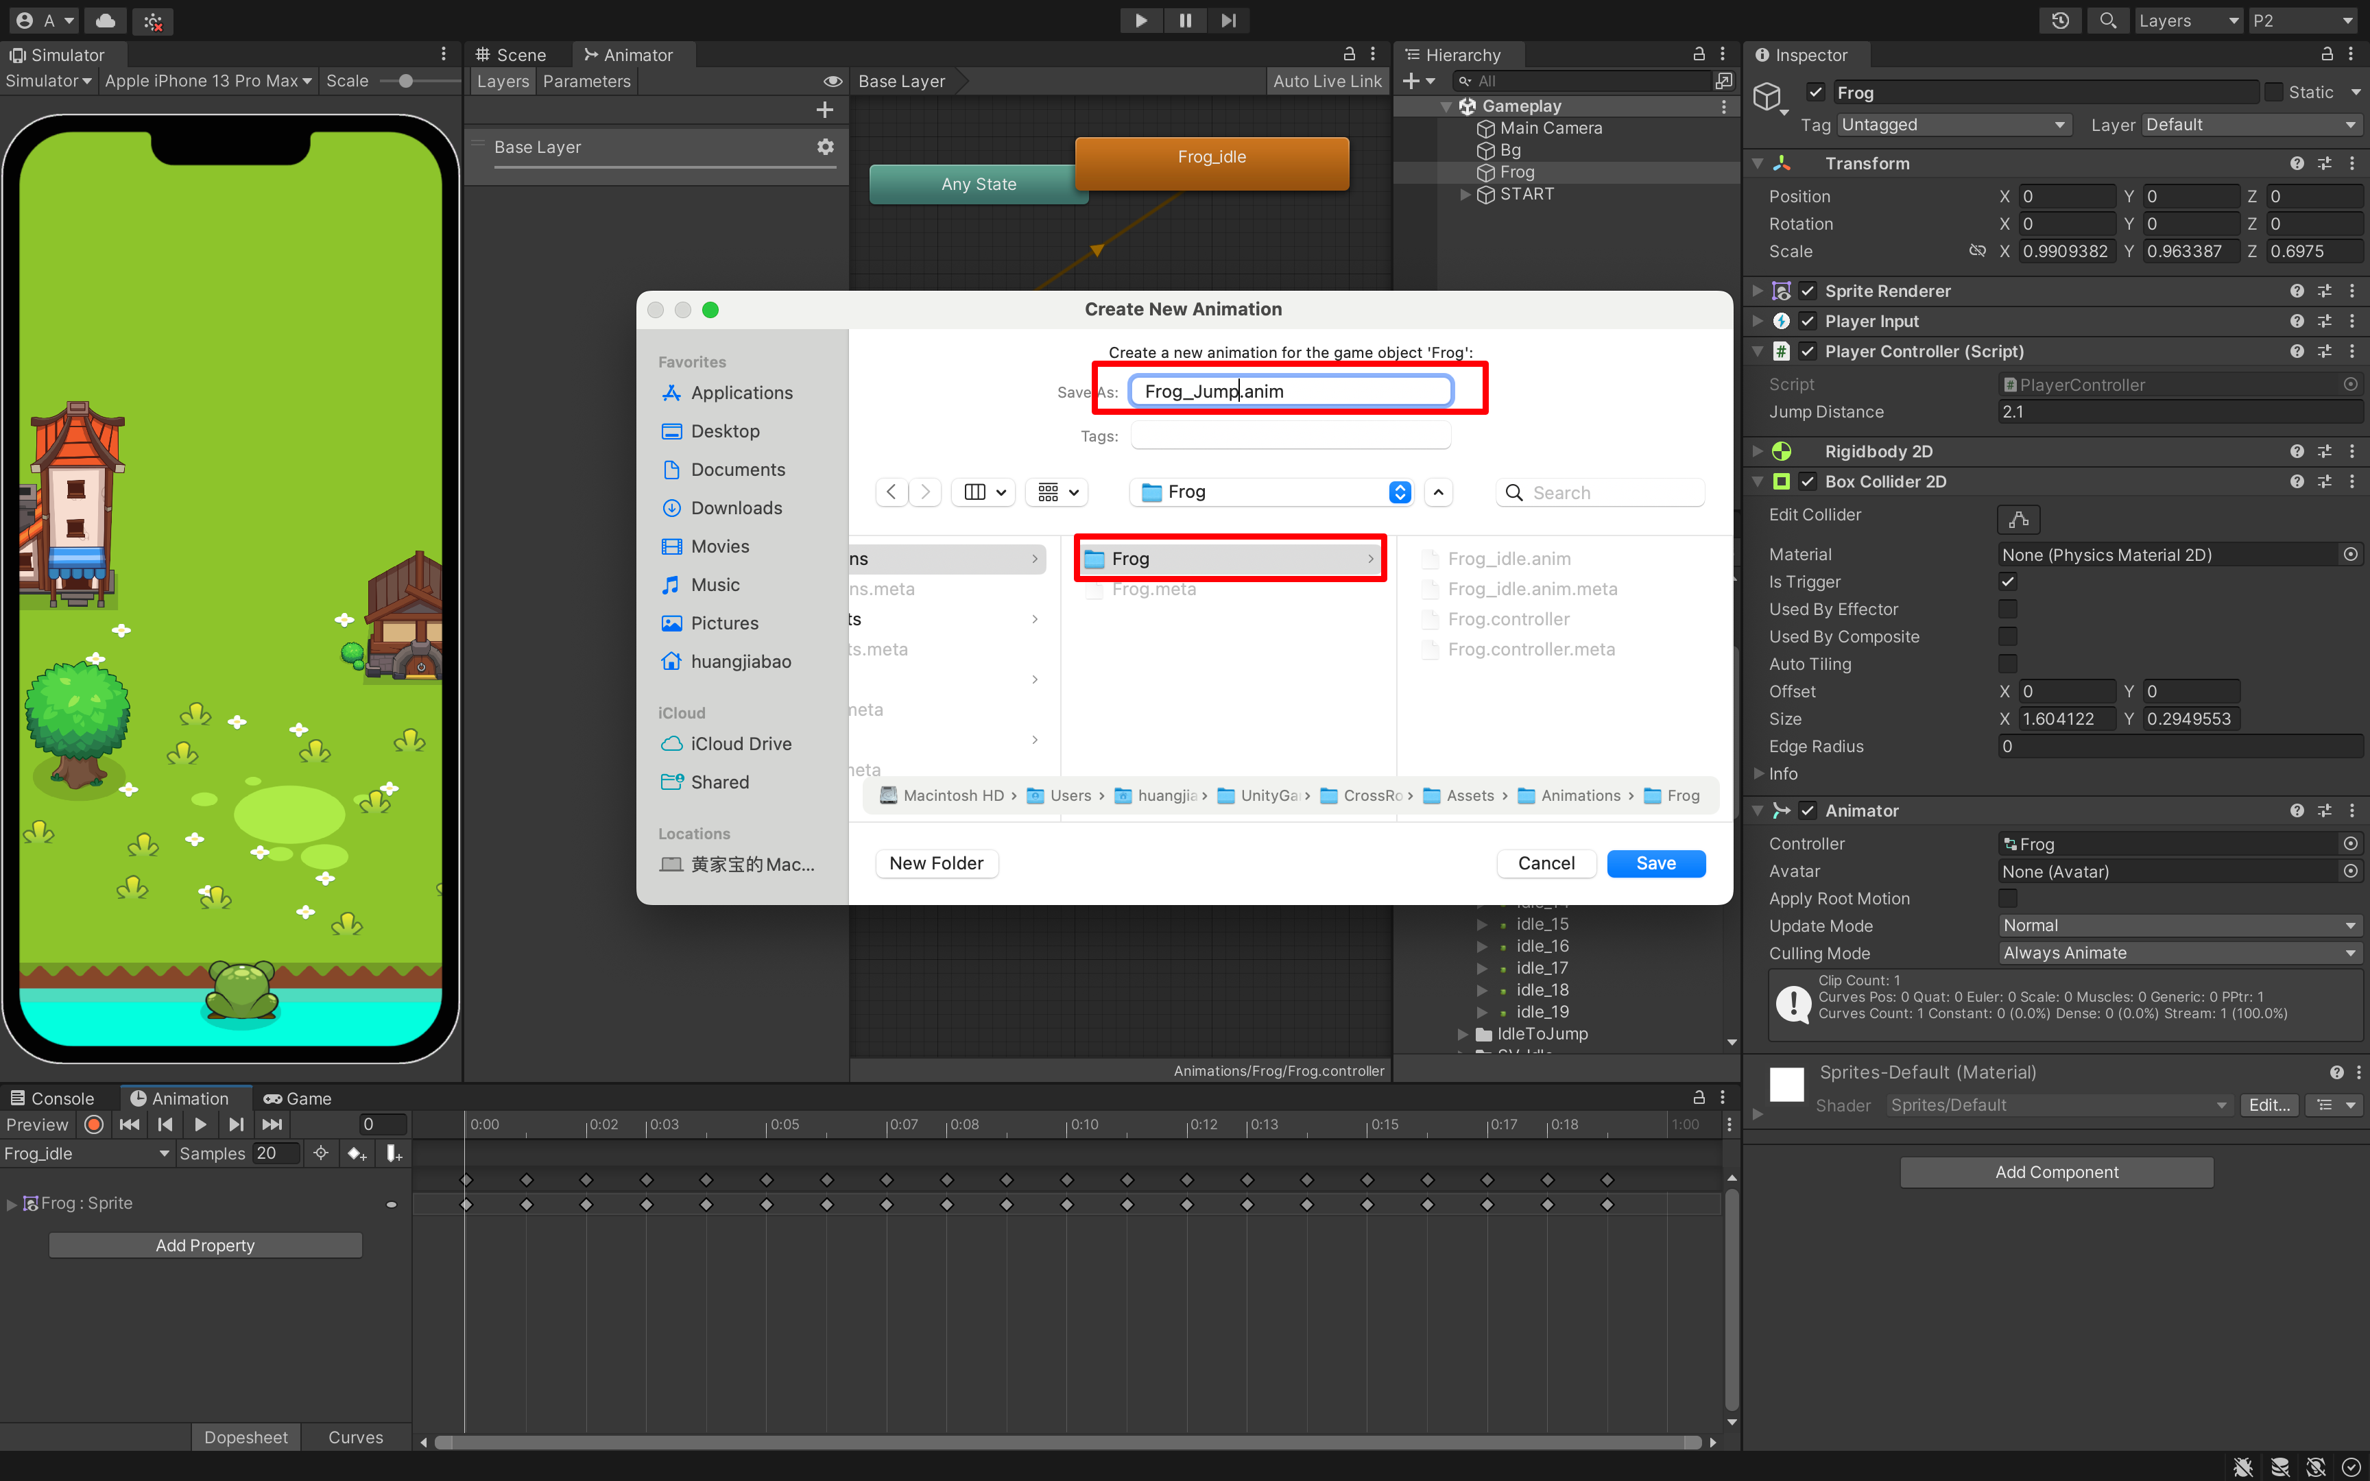Switch to the Game tab
2370x1481 pixels.
pos(298,1099)
